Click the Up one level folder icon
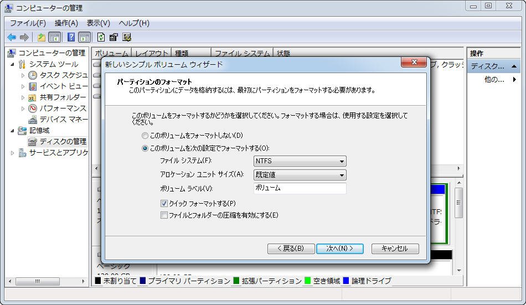The image size is (526, 305). pos(42,37)
